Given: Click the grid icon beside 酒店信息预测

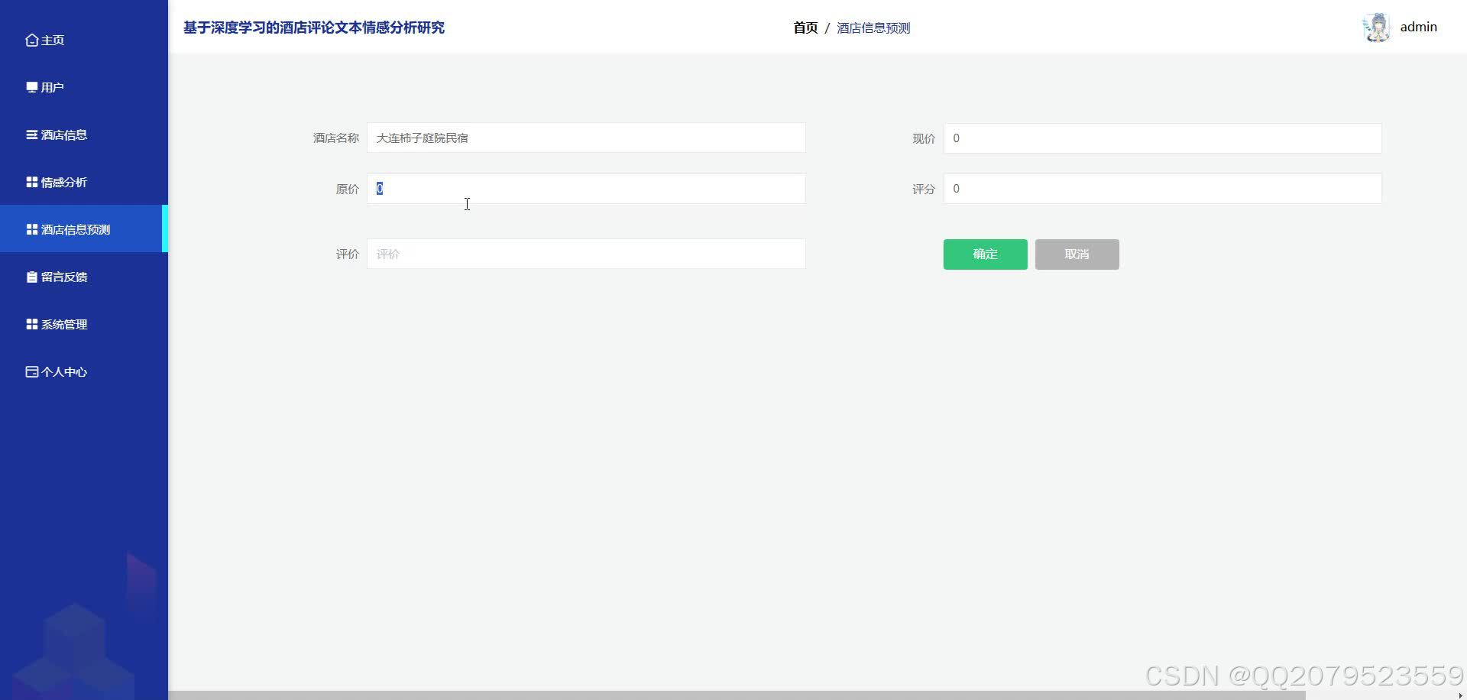Looking at the screenshot, I should click(x=31, y=229).
